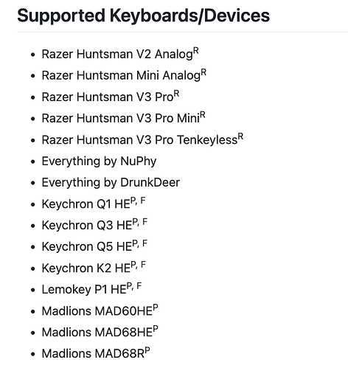Viewport: 348px width, 368px height.
Task: Click P superscript after Madlions MAD60HE
Action: (x=156, y=308)
